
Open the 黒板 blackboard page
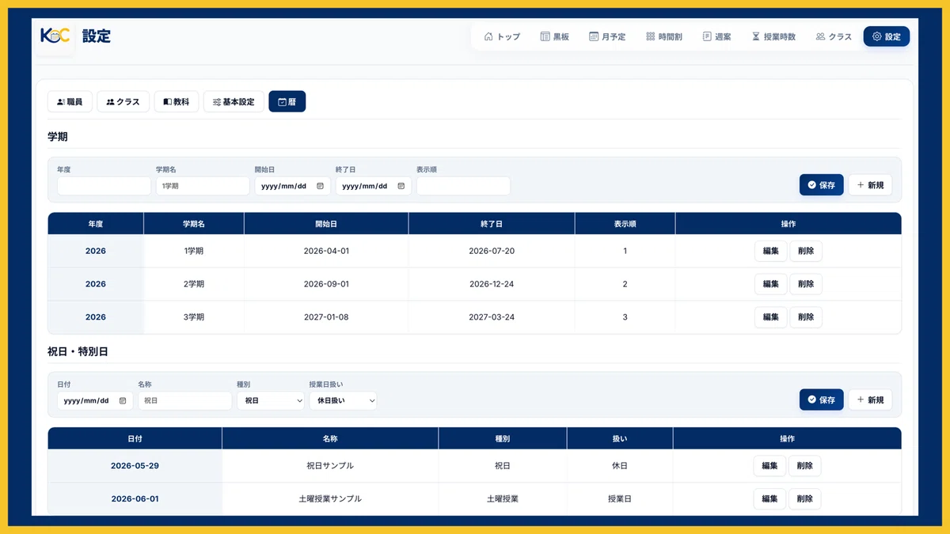(554, 36)
